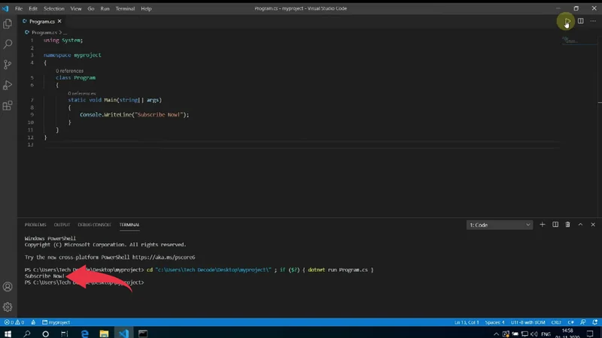Image resolution: width=602 pixels, height=338 pixels.
Task: Select the Output panel tab
Action: click(62, 225)
